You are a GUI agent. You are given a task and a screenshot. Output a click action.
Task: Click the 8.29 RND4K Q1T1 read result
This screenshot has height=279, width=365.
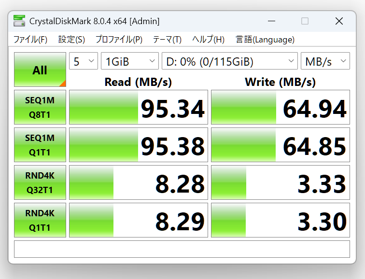point(139,220)
